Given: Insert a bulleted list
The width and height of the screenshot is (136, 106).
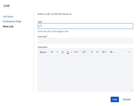Looking at the screenshot, I should [92, 52].
